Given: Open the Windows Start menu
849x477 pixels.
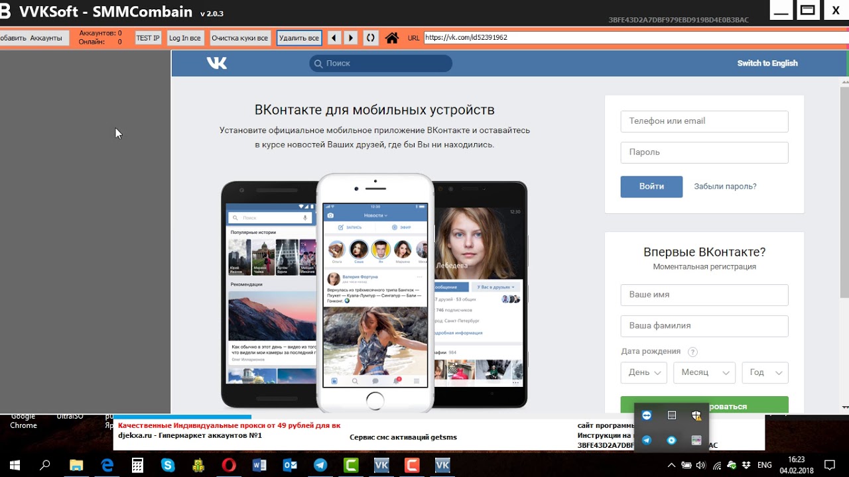Looking at the screenshot, I should (x=14, y=465).
